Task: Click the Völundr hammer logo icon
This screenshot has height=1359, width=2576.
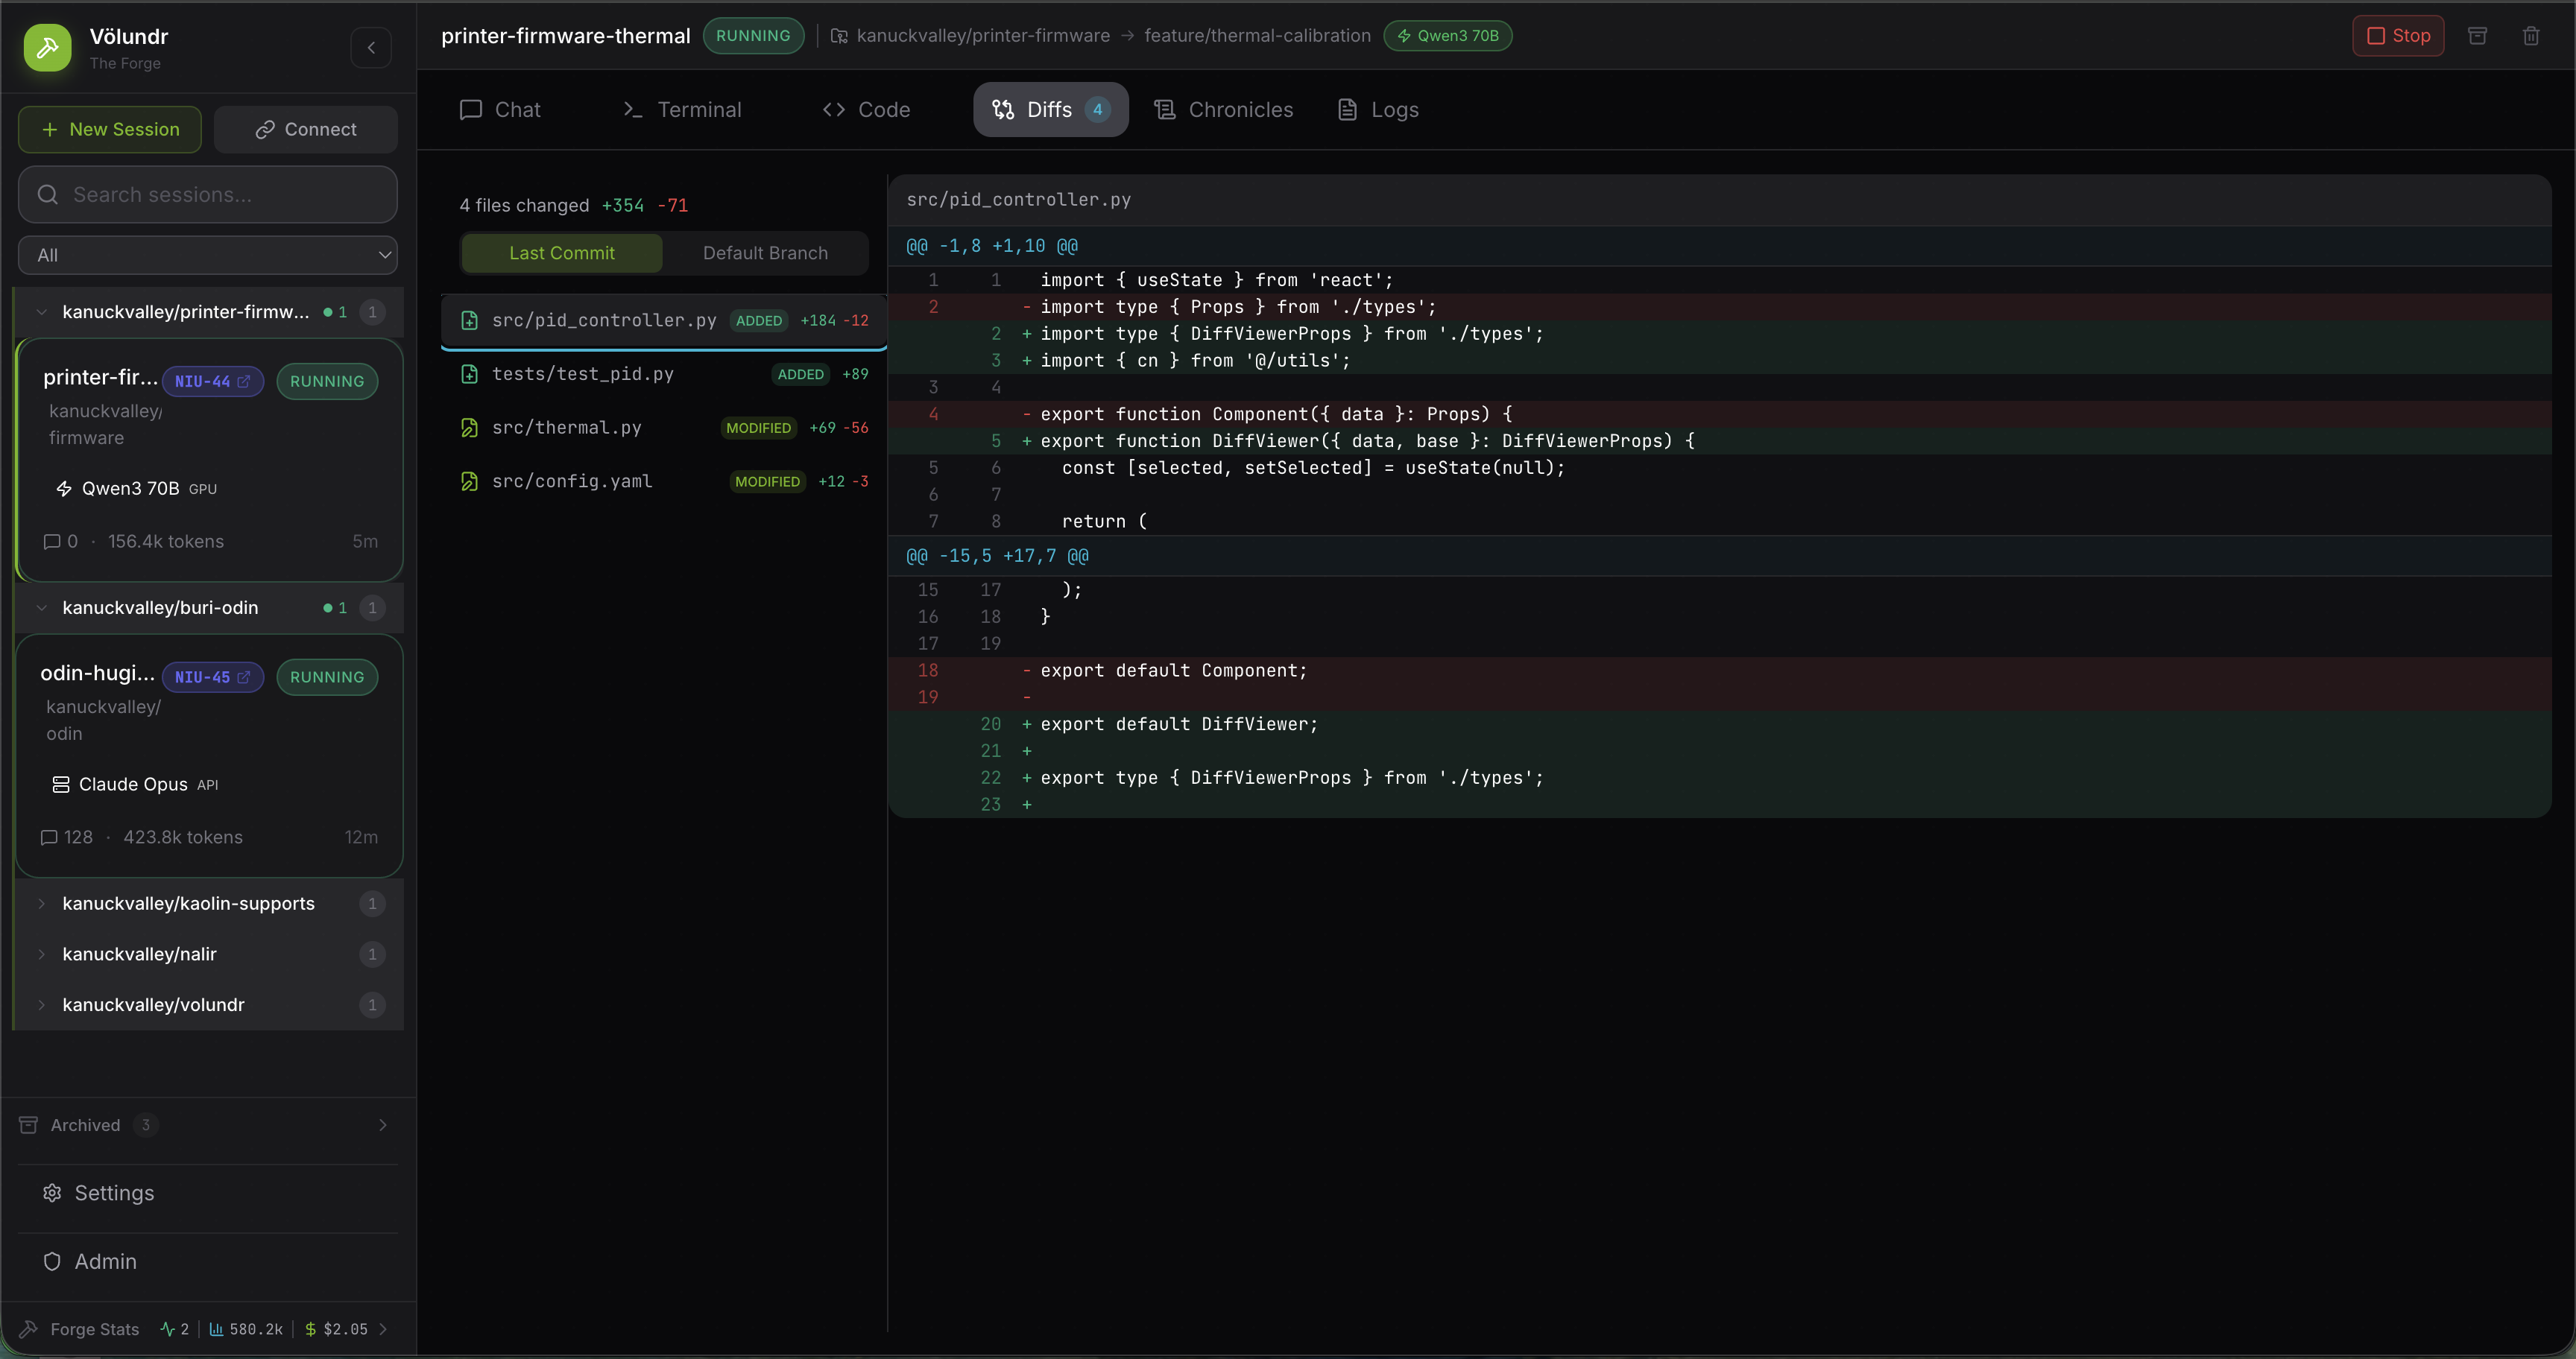Action: (x=47, y=47)
